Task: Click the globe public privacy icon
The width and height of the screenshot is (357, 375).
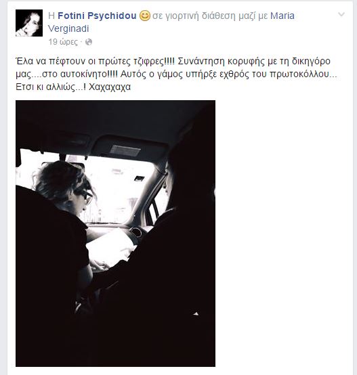Action: tap(89, 42)
